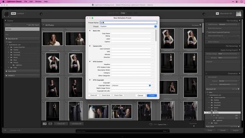Click the Create button
The width and height of the screenshot is (245, 138).
click(152, 95)
